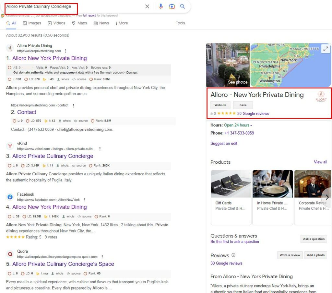Open the More search filters menu
332x293 pixels.
(122, 23)
